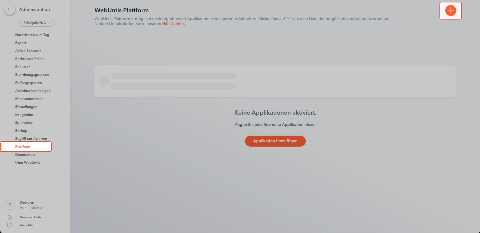Go to Aktive Benutzer
480x233 pixels.
[x=28, y=51]
